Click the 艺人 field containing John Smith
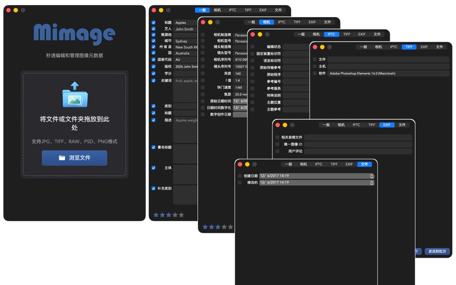This screenshot has height=285, width=456. coord(185,29)
